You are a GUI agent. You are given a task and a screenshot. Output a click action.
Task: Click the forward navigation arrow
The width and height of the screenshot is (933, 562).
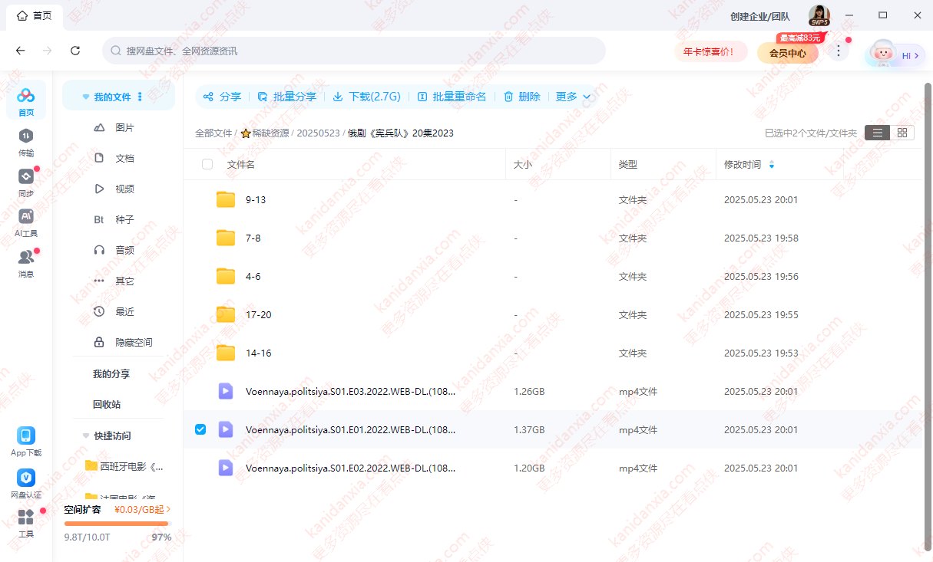(48, 51)
